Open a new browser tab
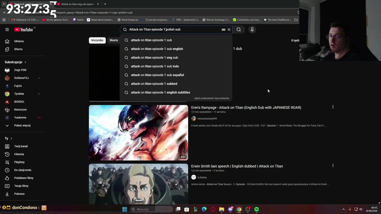This screenshot has height=214, width=381. coord(105,4)
